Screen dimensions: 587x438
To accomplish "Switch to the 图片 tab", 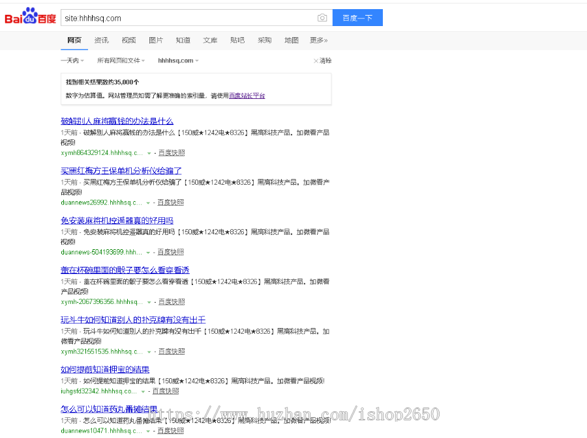I will click(x=156, y=40).
